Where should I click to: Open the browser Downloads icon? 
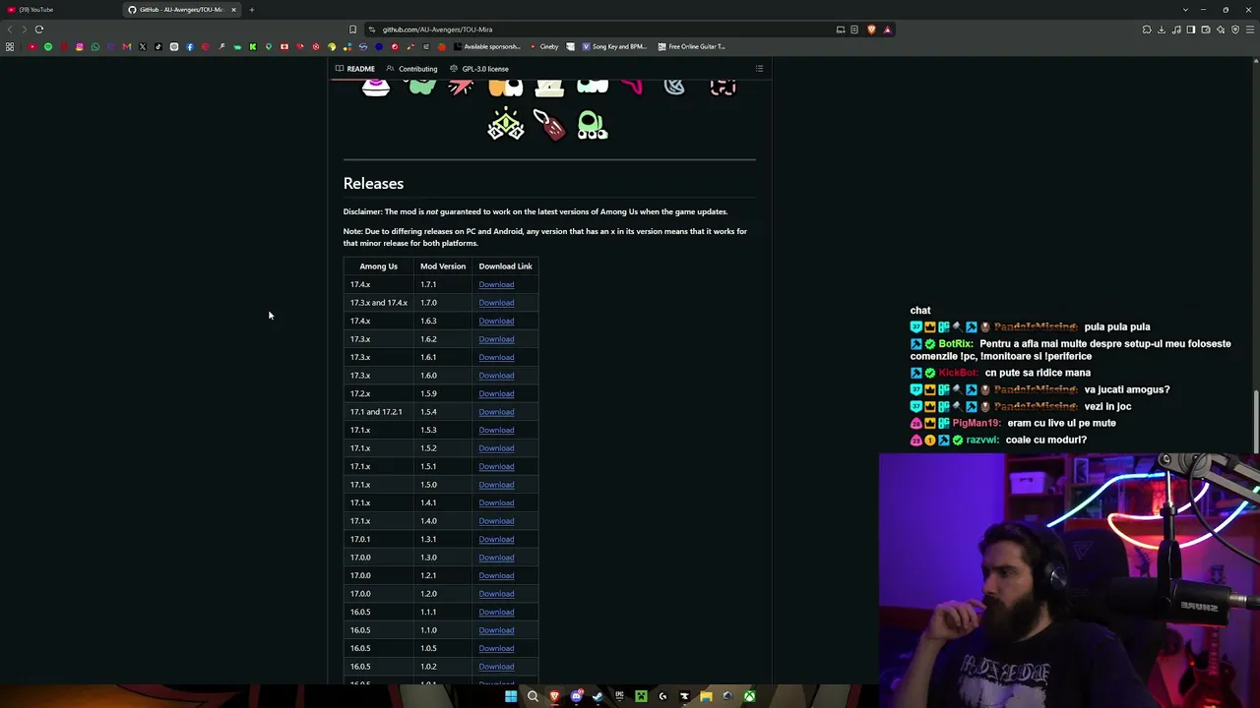1162,29
